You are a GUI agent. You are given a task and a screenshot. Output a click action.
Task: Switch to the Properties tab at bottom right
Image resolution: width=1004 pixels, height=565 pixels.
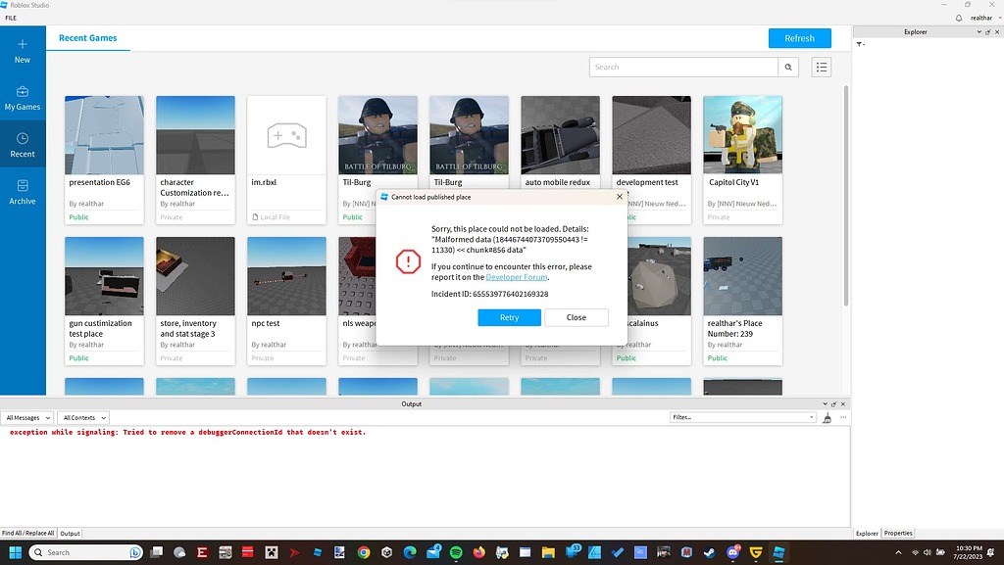click(x=897, y=533)
